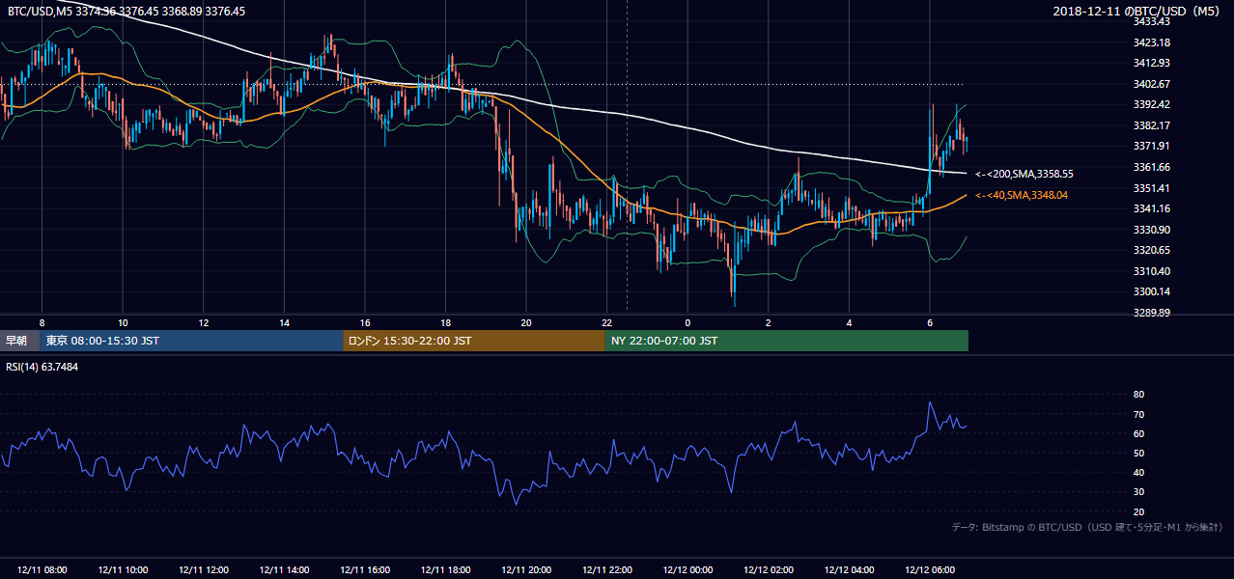Click the 40 SMA label 3348.04

point(1022,195)
